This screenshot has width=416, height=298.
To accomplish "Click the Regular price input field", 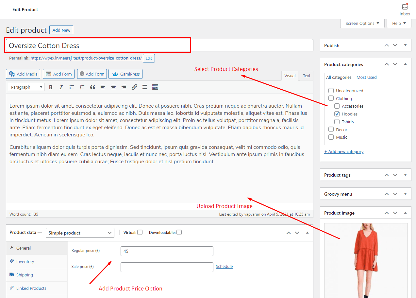I will (167, 251).
